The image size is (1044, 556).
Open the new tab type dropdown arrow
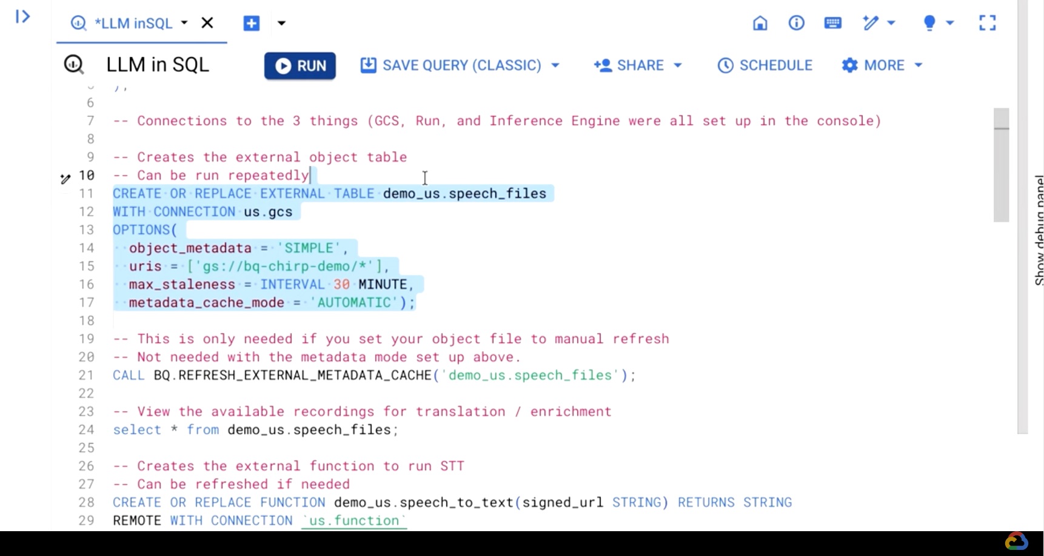tap(281, 23)
